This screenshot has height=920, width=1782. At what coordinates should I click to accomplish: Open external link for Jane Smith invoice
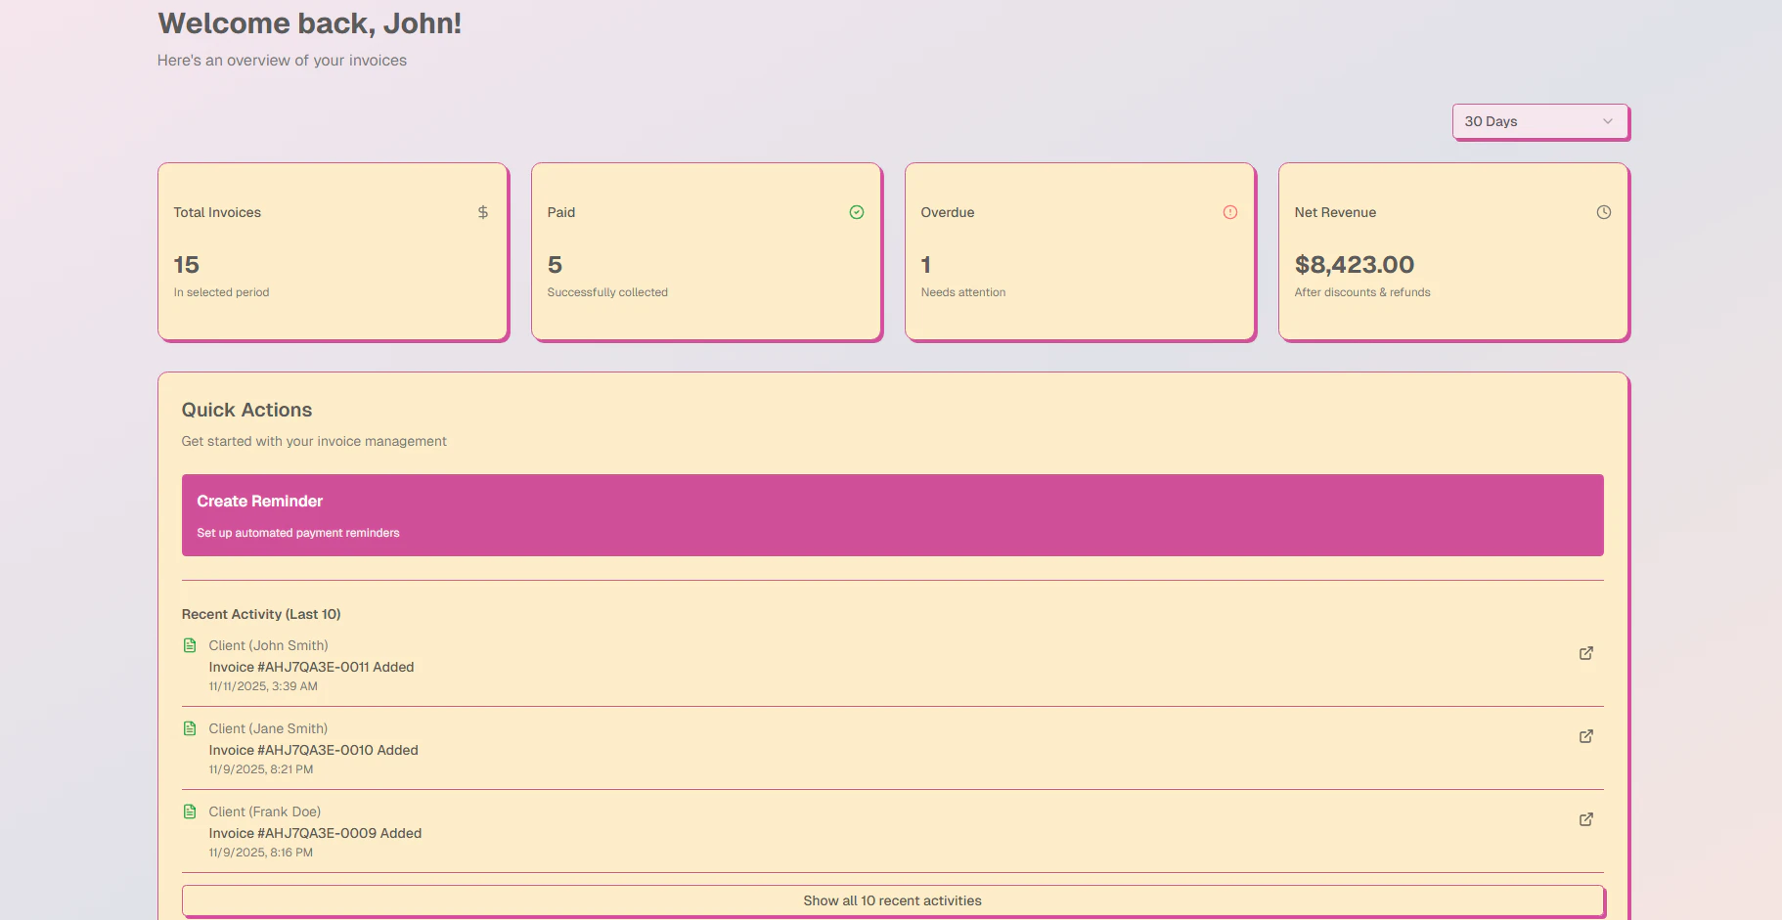[x=1585, y=736]
